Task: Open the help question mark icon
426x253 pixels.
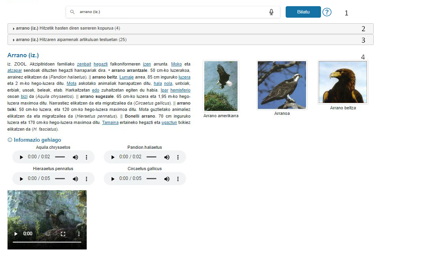Action: point(327,12)
